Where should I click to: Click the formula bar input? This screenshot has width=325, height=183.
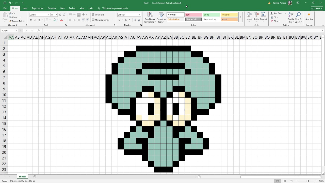tap(183, 30)
